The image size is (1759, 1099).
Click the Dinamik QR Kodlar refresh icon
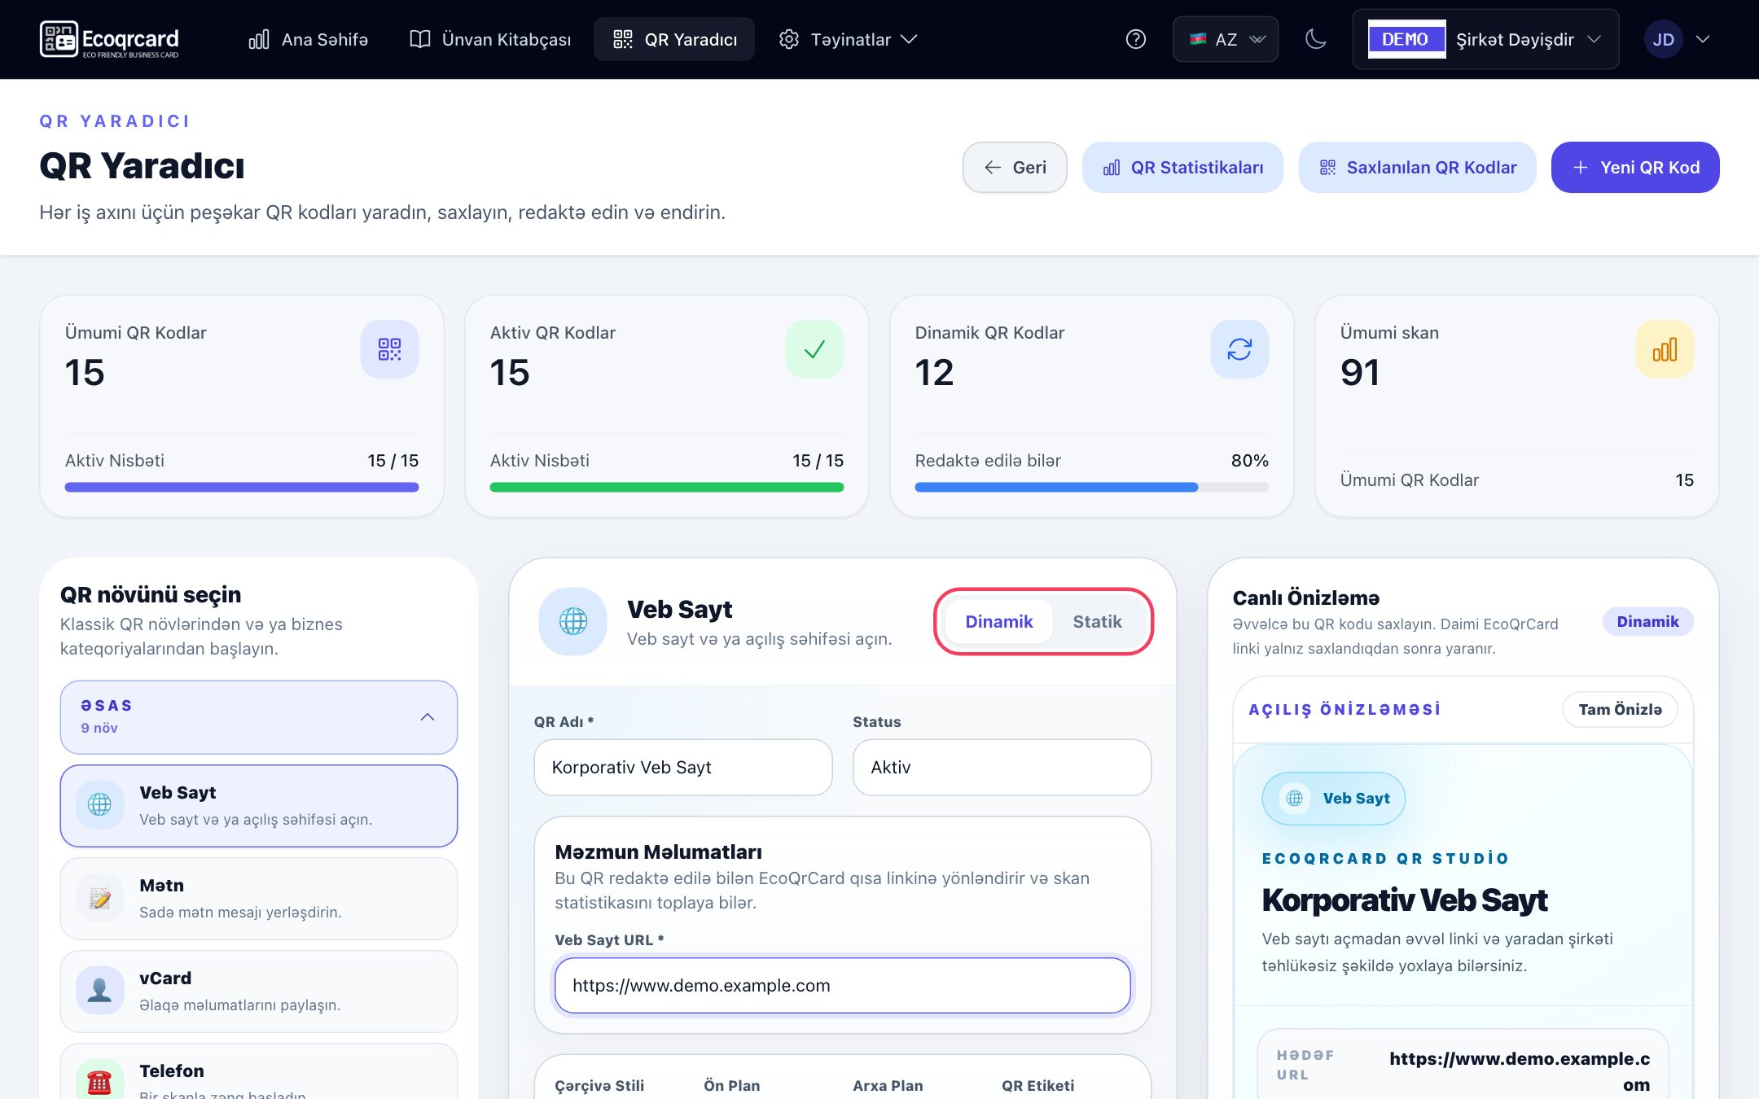[1239, 349]
